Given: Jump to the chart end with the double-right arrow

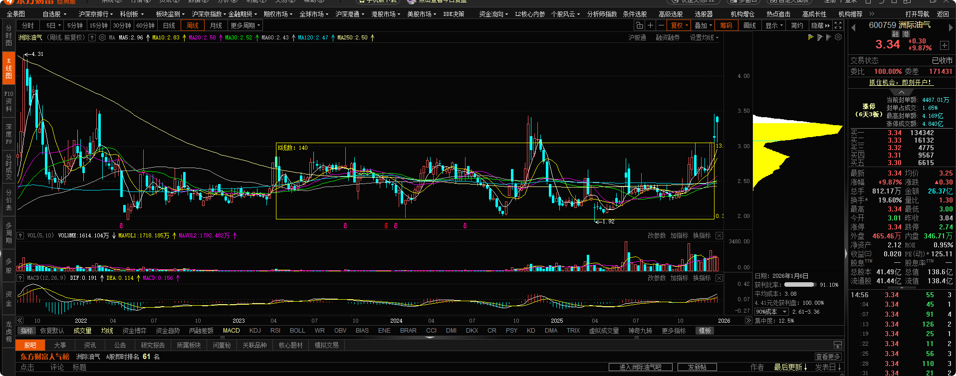Looking at the screenshot, I should [x=748, y=321].
